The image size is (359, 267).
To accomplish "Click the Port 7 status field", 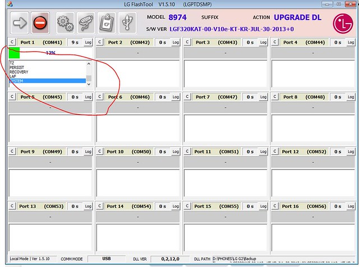I will [225, 107].
